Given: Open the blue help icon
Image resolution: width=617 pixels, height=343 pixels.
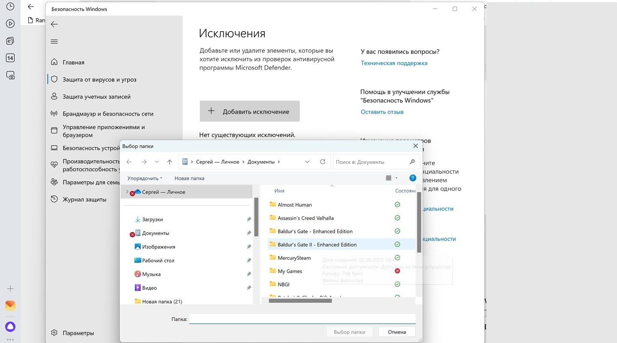Looking at the screenshot, I should 413,178.
